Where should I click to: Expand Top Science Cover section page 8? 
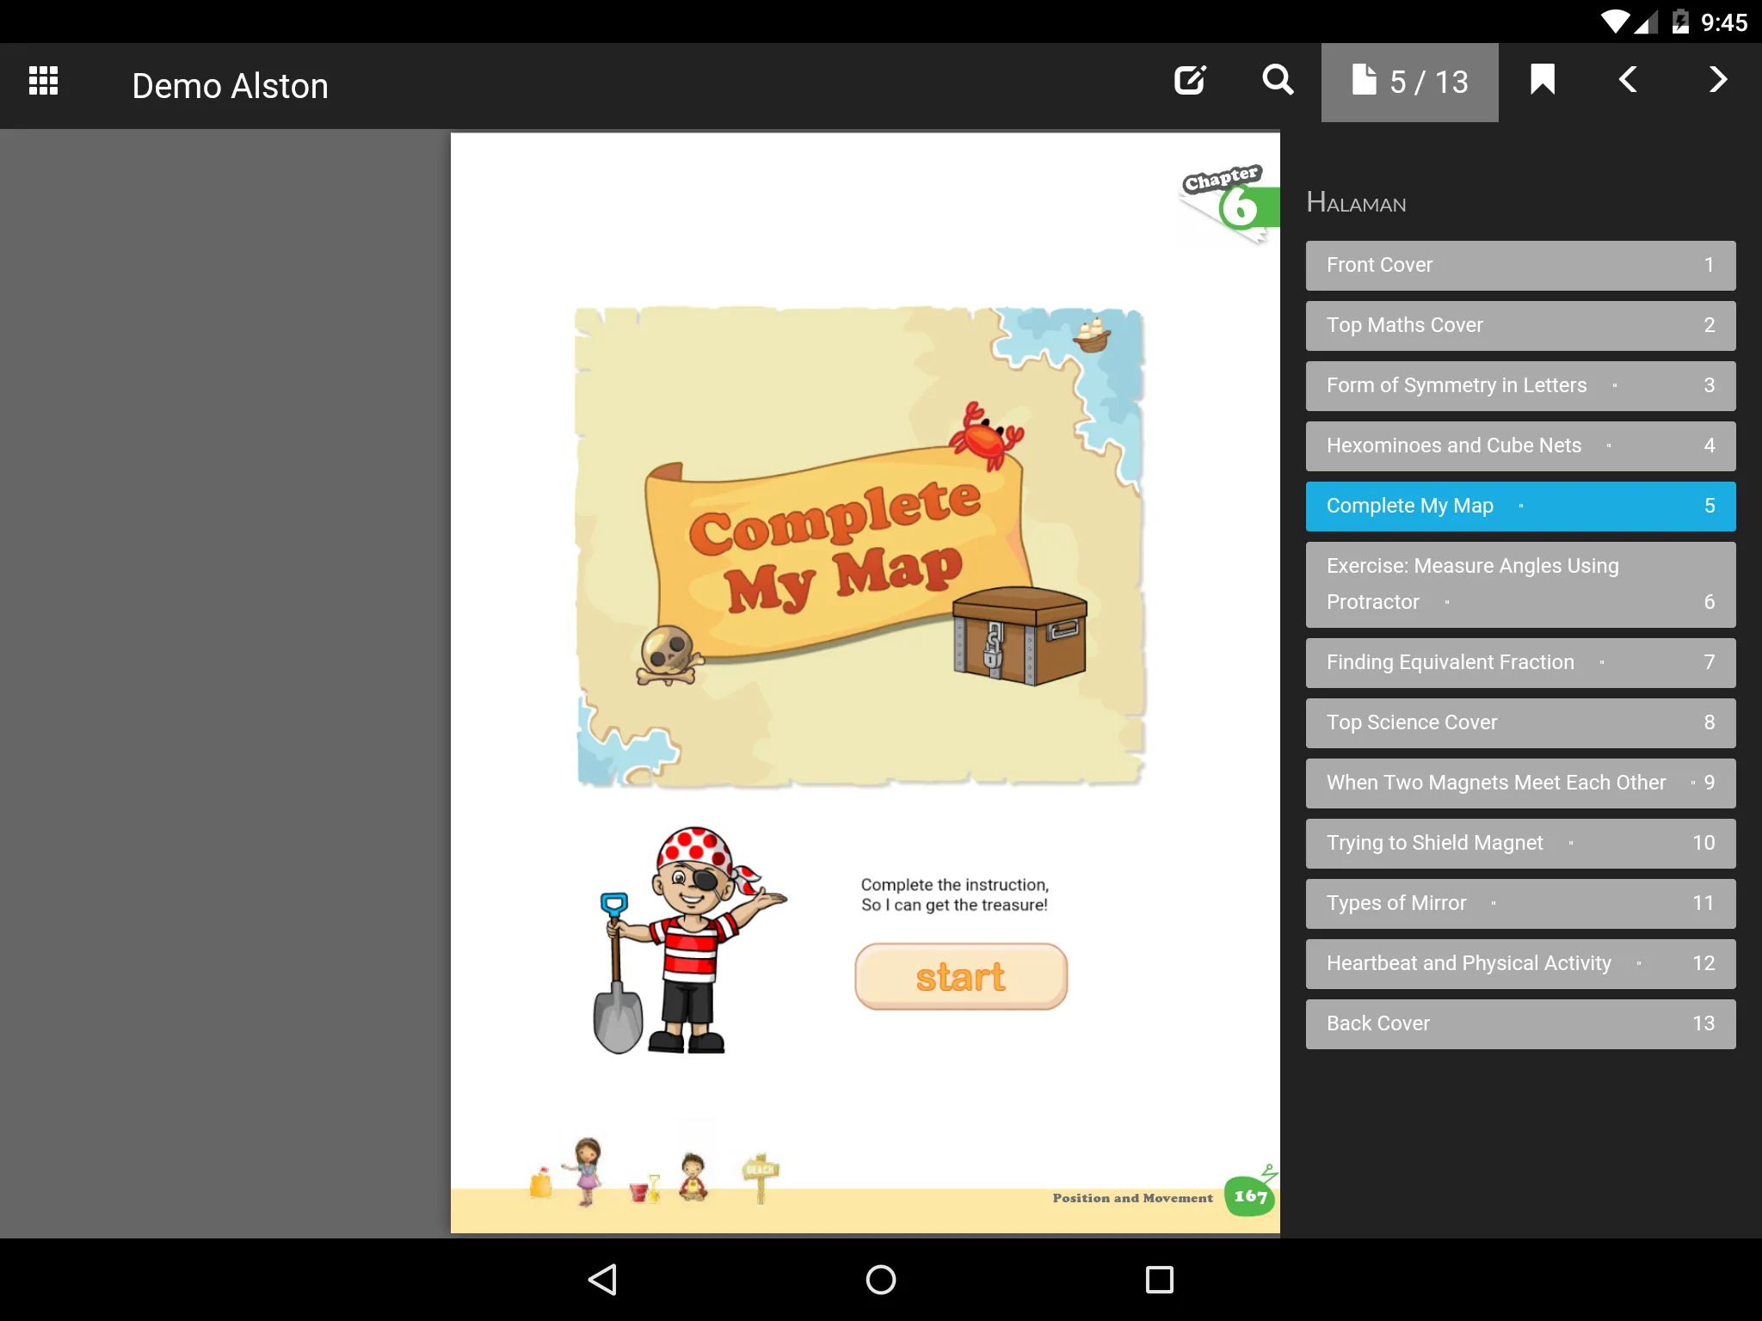click(1520, 722)
